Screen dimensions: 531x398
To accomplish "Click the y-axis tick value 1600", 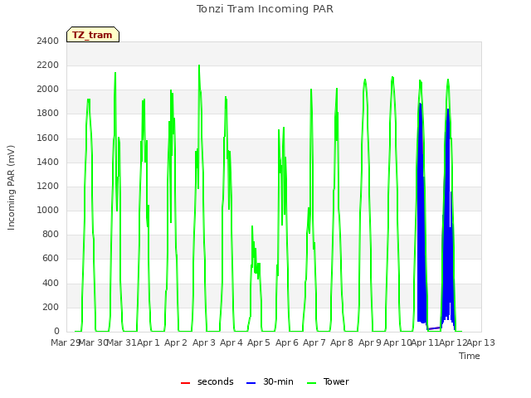I will 48,138.
